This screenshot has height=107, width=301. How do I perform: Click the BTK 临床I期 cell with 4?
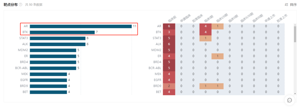coord(205,32)
